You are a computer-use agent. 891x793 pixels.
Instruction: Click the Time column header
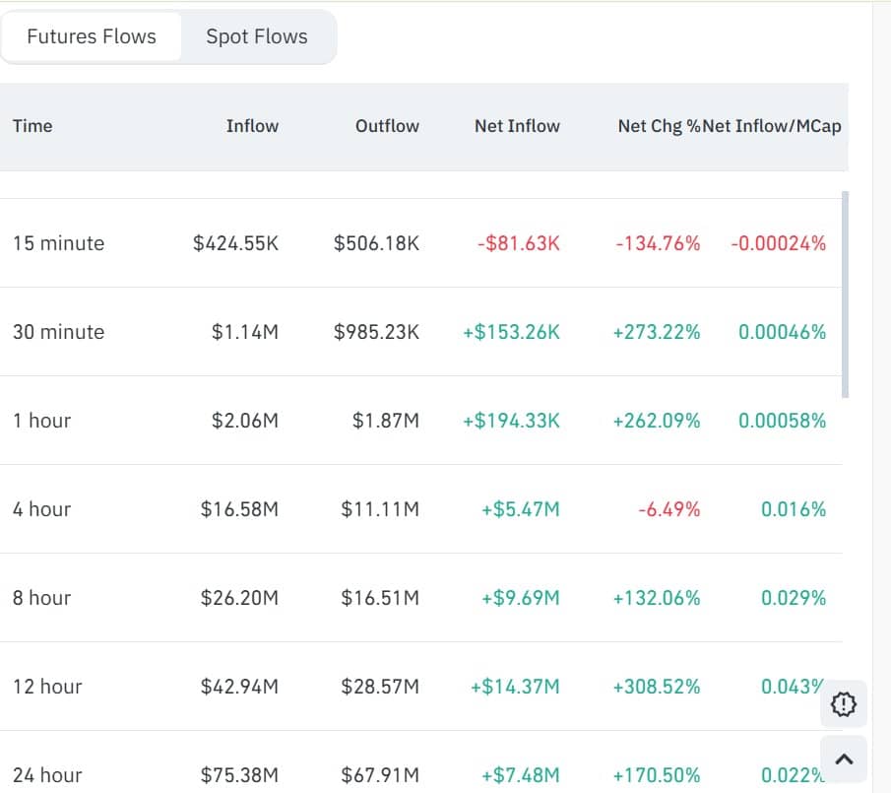(x=32, y=126)
